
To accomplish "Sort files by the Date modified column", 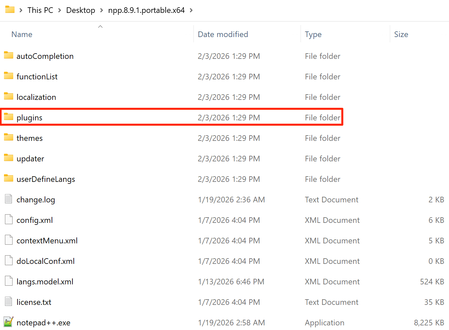I will point(223,34).
